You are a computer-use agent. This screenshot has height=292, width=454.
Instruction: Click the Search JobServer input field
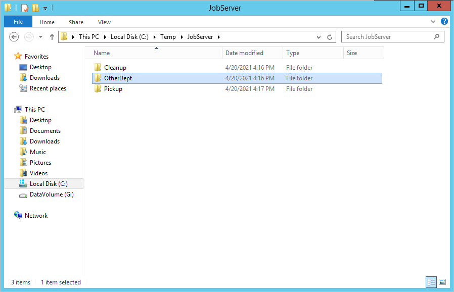pyautogui.click(x=387, y=37)
